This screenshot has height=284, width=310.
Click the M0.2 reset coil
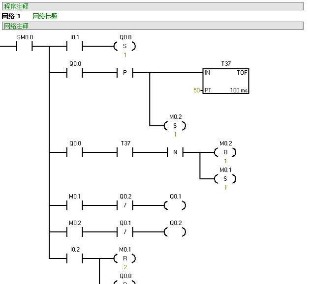[225, 152]
